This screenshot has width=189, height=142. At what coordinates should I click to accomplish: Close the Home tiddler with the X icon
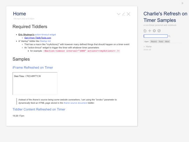[128, 14]
